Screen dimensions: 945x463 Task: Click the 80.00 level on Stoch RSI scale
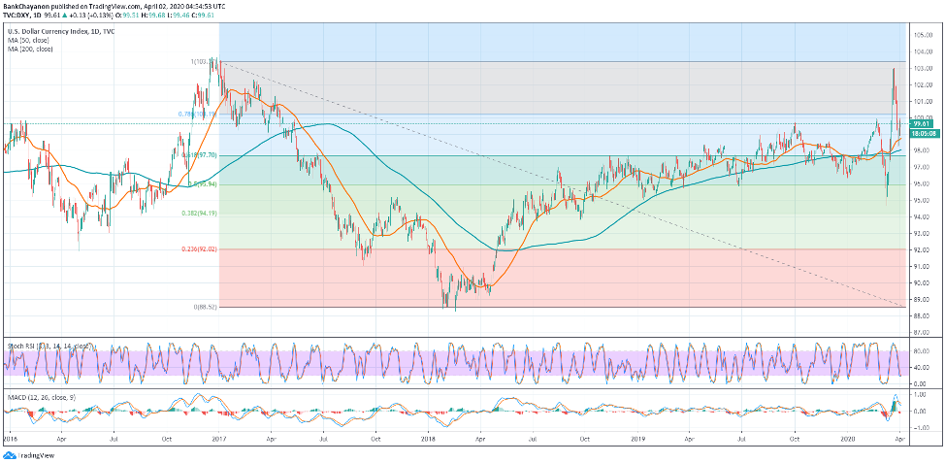tap(921, 351)
